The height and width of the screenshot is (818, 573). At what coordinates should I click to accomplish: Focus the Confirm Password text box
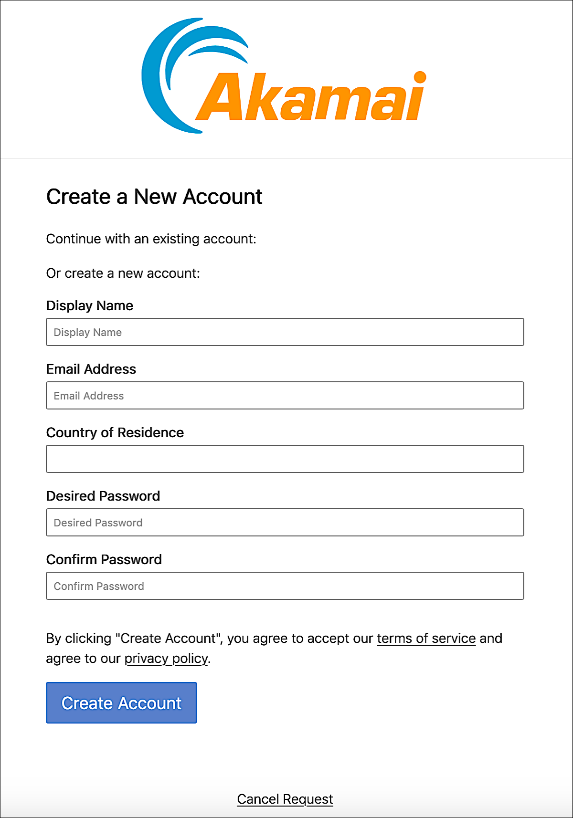285,586
